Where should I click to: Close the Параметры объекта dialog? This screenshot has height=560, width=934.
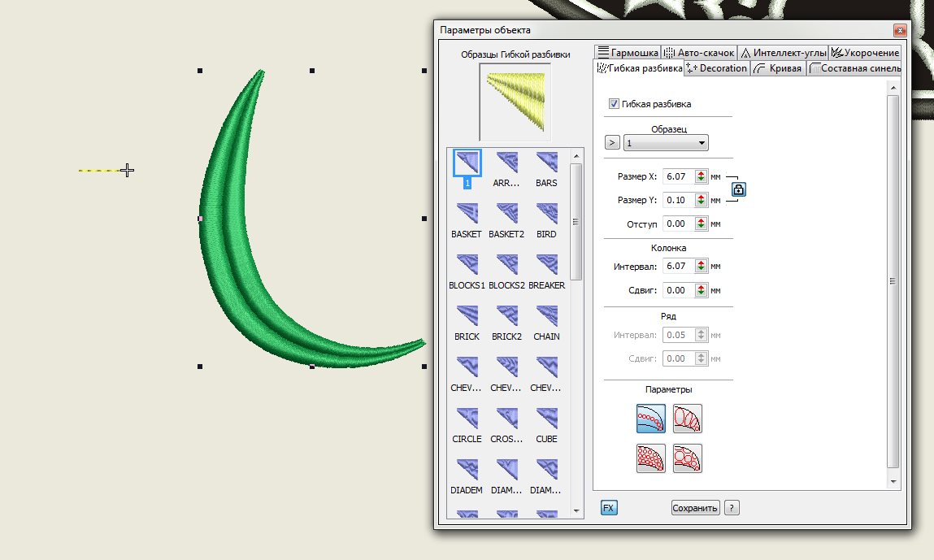click(900, 30)
